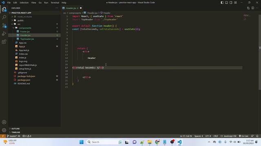This screenshot has height=146, width=261.
Task: Change indentation Spaces: 4 setting
Action: pyautogui.click(x=199, y=136)
